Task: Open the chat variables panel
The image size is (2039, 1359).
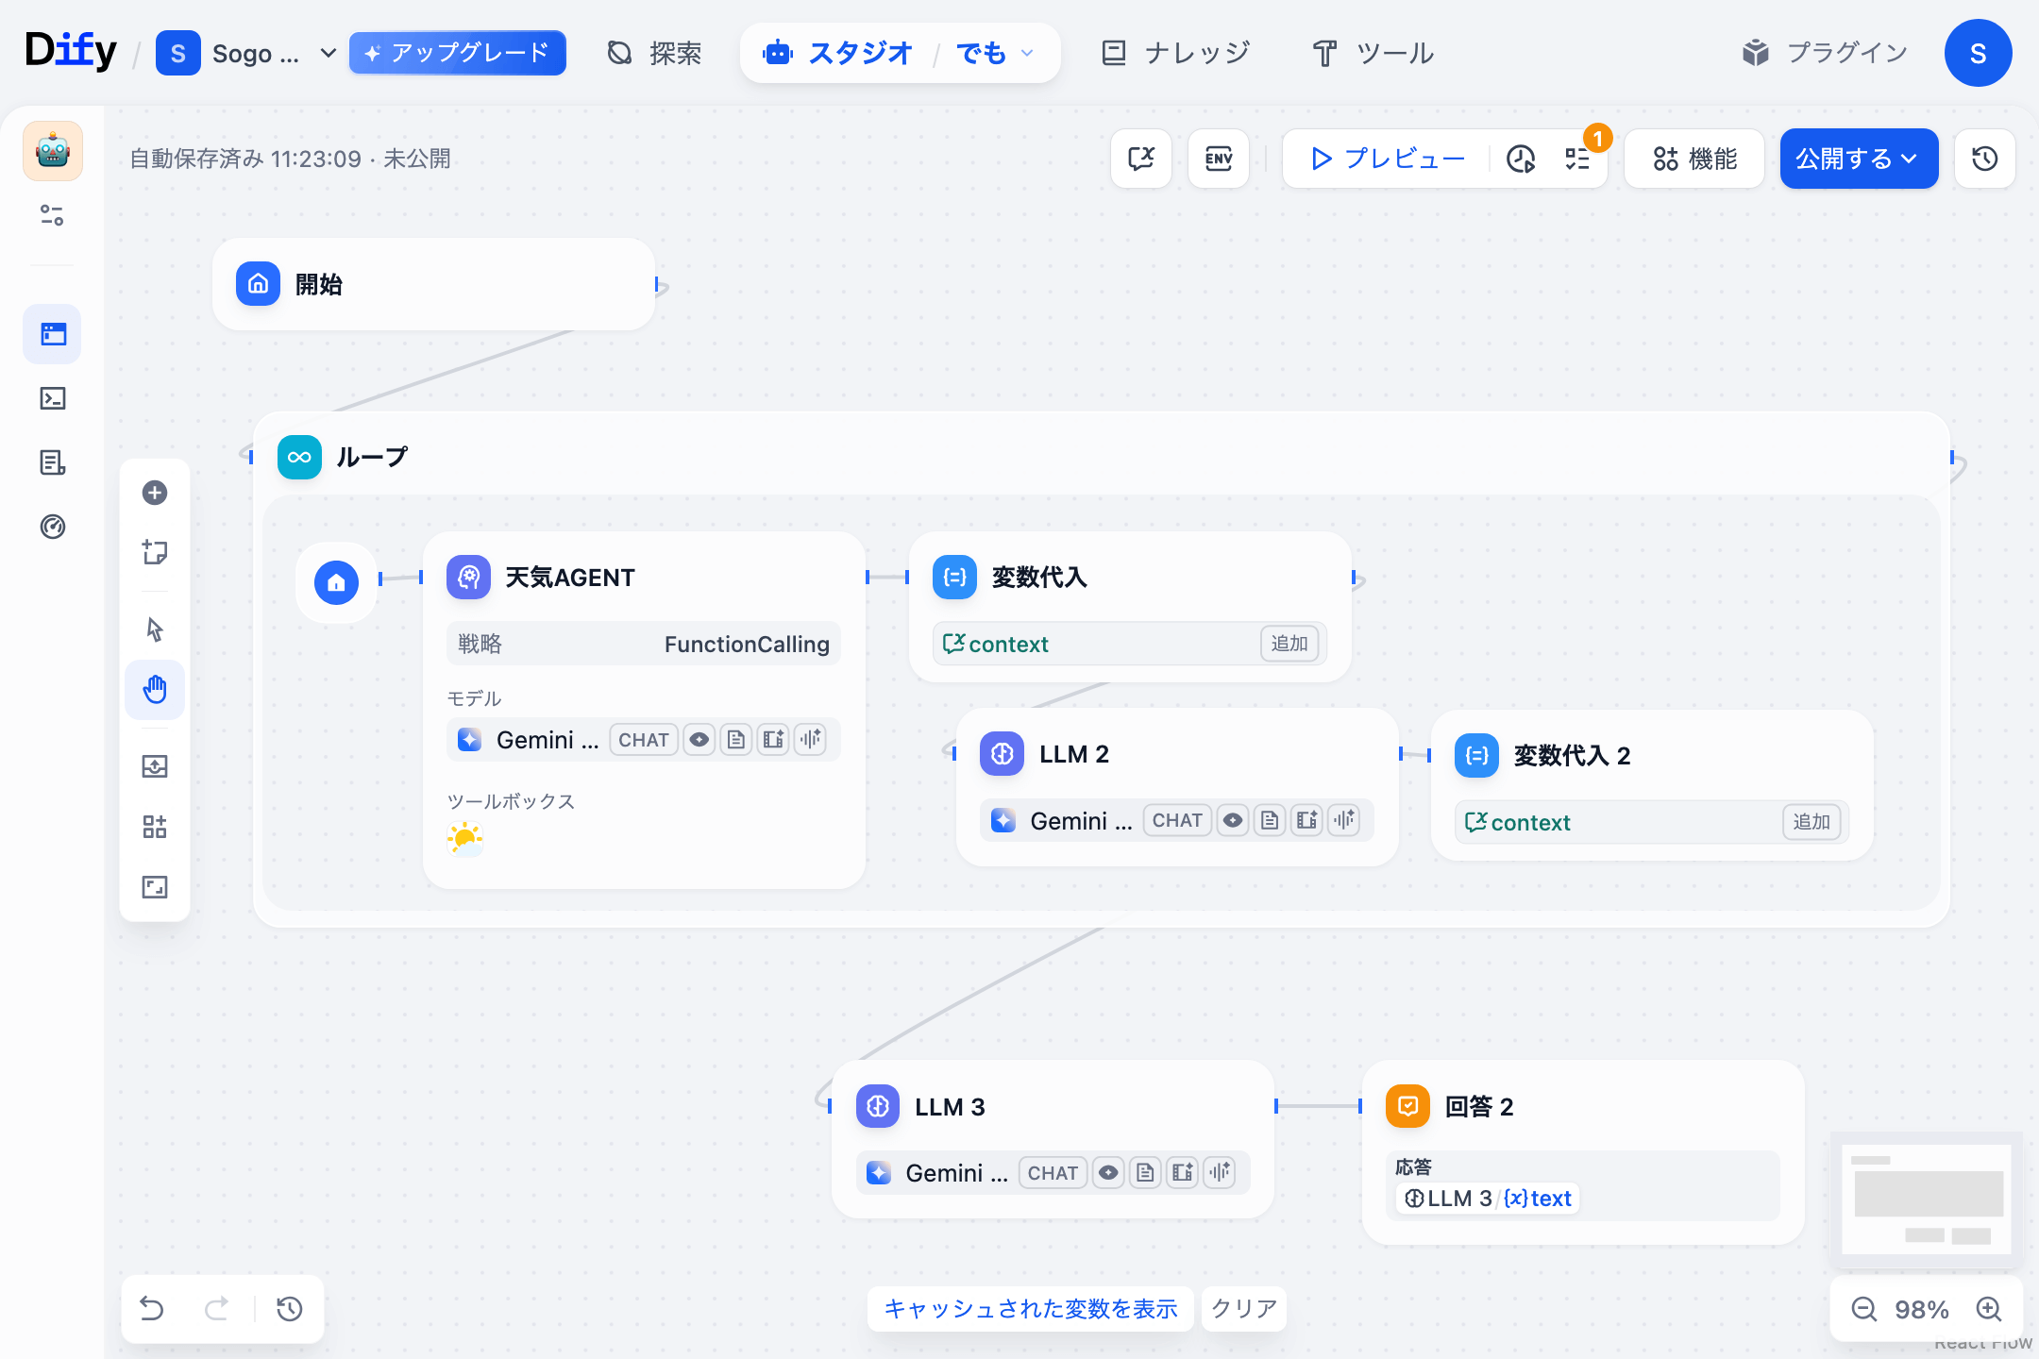Action: coord(1141,159)
